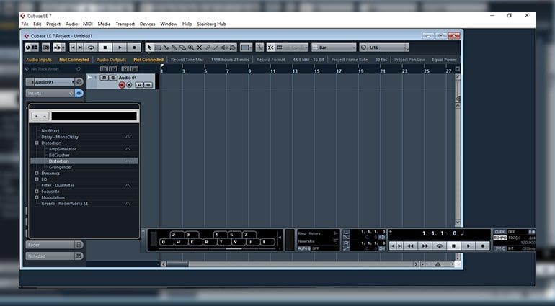Open the Grid Type Bar dropdown
Viewport: 555px width, 306px height.
(334, 48)
